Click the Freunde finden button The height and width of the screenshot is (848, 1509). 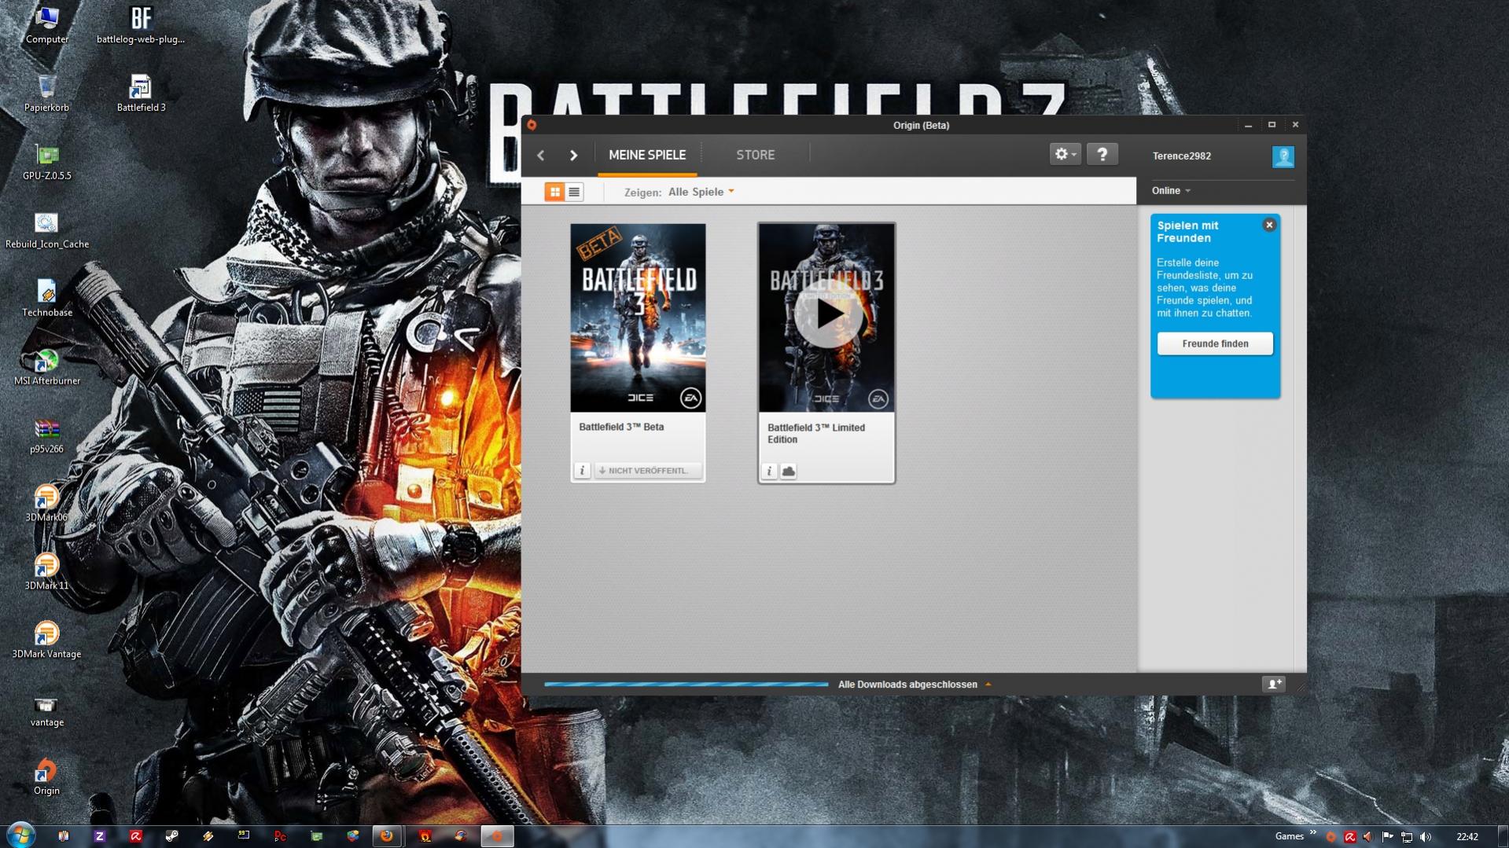(x=1215, y=343)
